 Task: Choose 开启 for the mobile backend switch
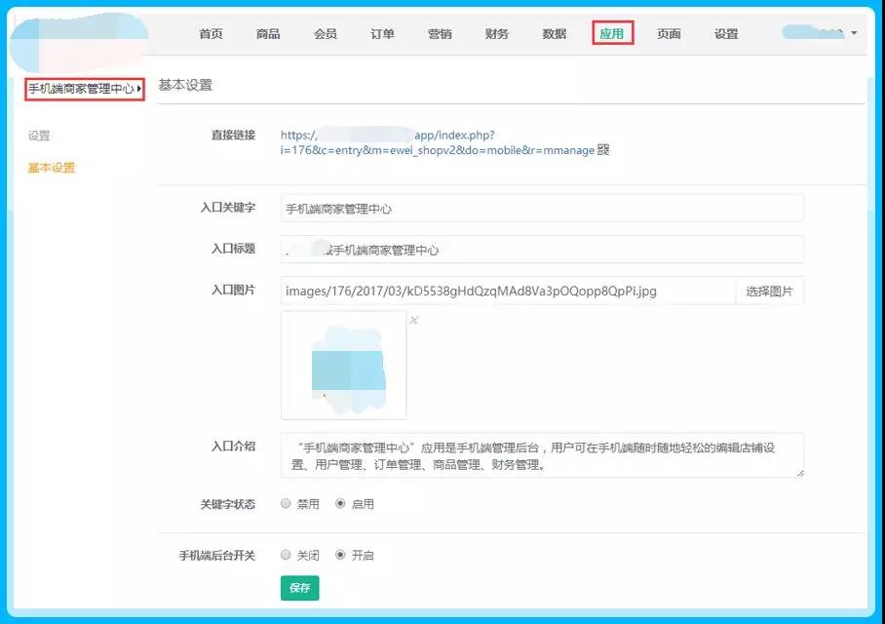coord(340,555)
